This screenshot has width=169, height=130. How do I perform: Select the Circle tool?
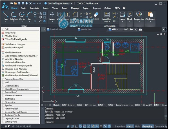22,16
